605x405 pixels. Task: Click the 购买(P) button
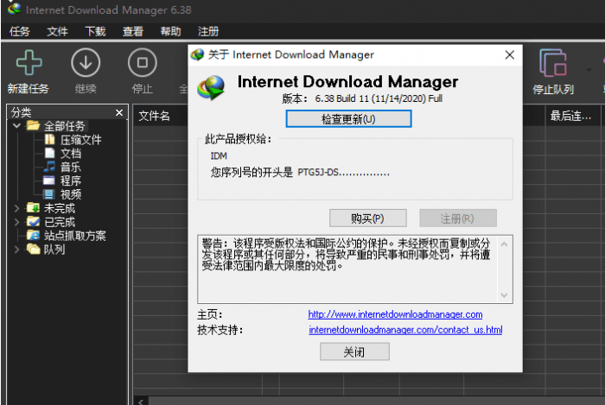[367, 218]
